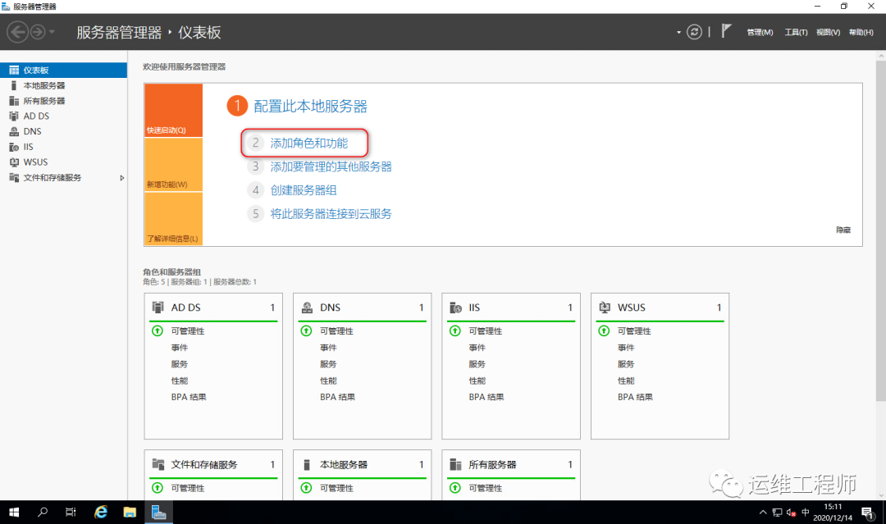The image size is (886, 524).
Task: Open BPA 结果 in the AD DS tile
Action: (x=189, y=397)
